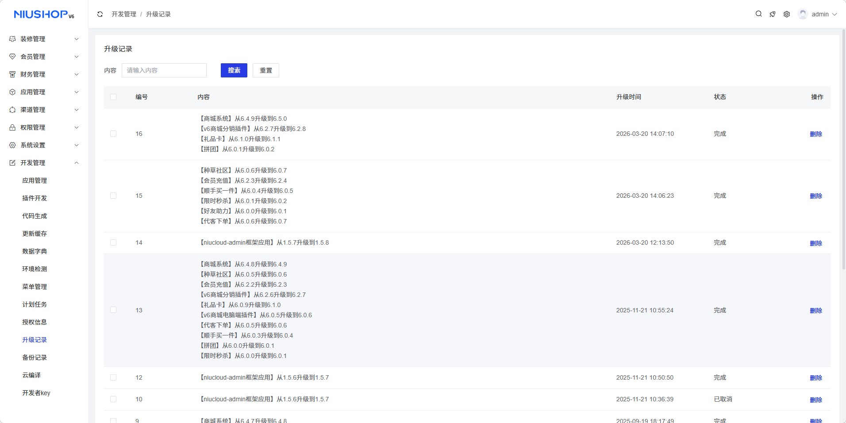
Task: Focus the 内容 search input field
Action: [164, 70]
